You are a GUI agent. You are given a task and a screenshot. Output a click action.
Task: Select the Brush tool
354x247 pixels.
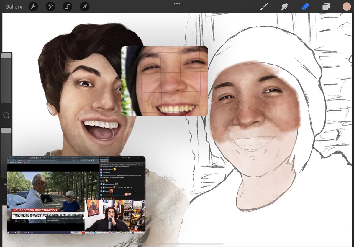point(264,7)
